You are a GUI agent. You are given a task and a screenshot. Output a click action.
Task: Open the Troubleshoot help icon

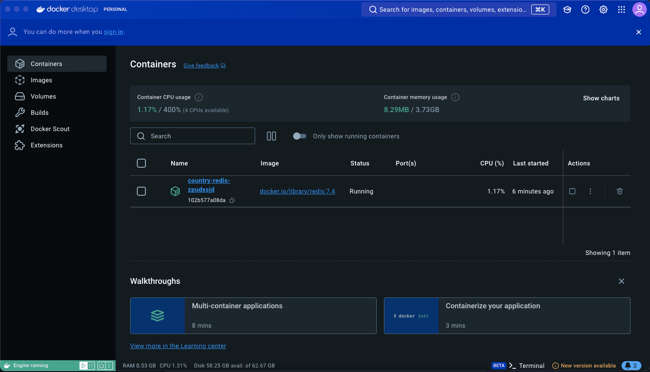tap(585, 9)
